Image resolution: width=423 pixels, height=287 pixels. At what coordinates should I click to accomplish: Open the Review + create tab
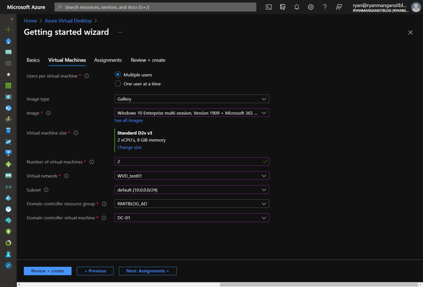(148, 60)
